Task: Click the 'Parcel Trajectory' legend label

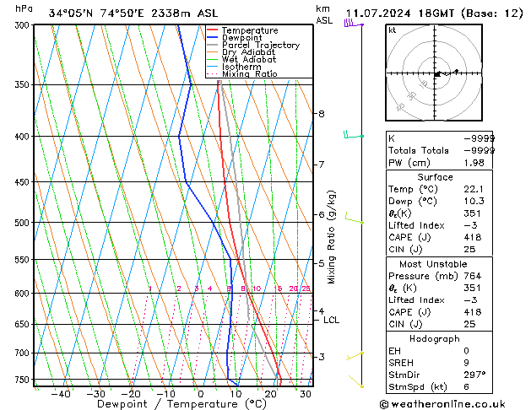Action: click(261, 45)
